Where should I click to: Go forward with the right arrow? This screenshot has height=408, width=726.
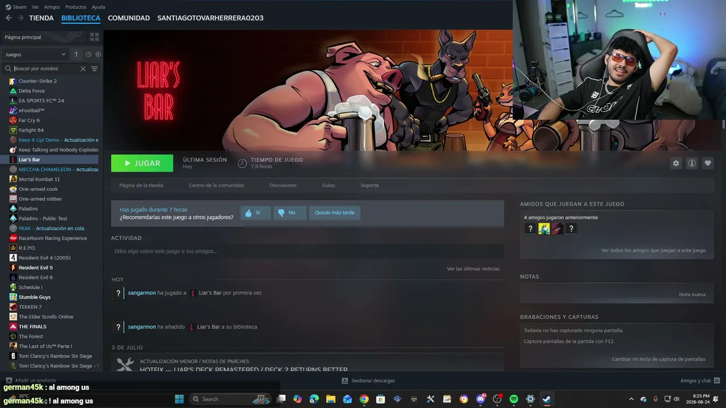coord(20,18)
